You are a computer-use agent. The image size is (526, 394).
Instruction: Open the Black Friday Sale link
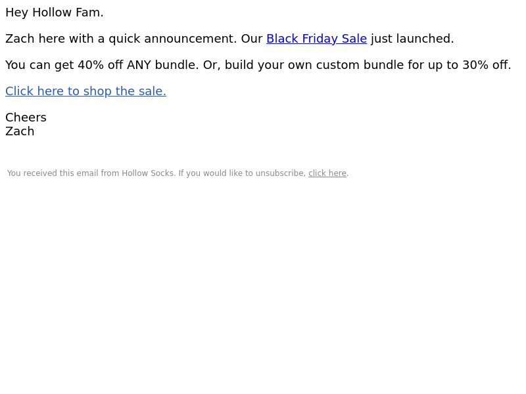[x=316, y=39]
